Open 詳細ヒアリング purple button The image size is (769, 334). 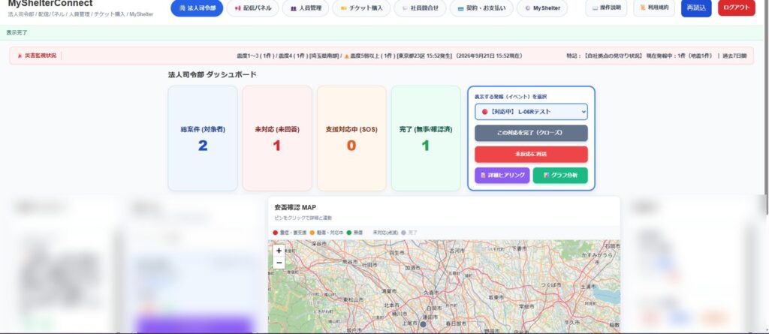pyautogui.click(x=502, y=175)
